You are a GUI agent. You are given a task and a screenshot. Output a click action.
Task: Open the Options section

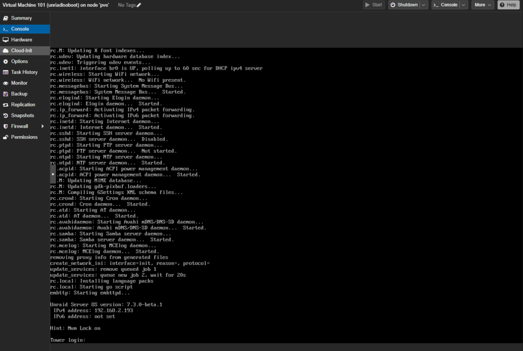click(25, 61)
